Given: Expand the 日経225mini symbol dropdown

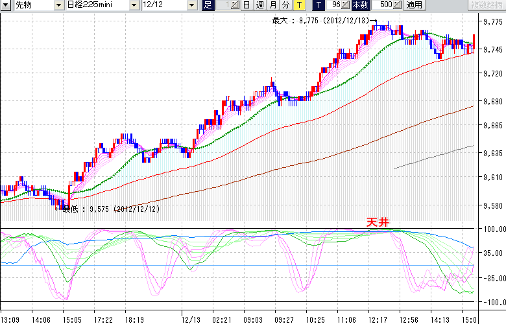Looking at the screenshot, I should click(x=134, y=5).
